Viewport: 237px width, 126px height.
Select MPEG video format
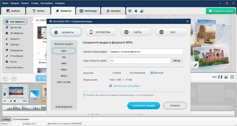coord(64,76)
